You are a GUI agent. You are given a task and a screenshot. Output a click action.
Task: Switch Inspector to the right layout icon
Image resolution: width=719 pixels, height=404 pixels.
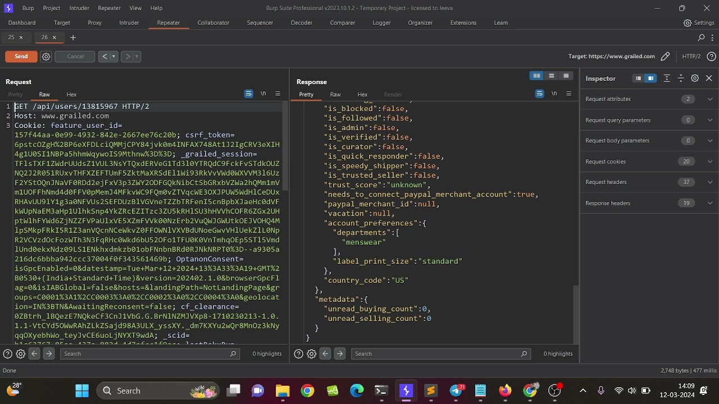tap(650, 79)
